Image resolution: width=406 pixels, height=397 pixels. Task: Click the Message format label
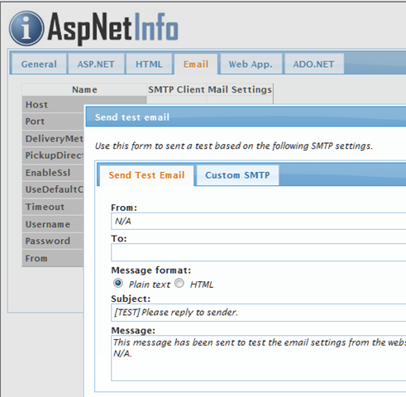coord(151,270)
